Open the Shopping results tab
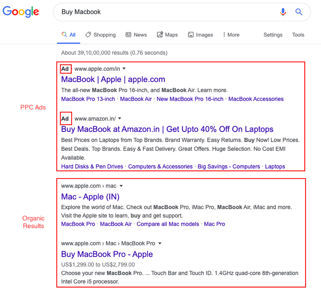This screenshot has height=298, width=321. coord(101,35)
